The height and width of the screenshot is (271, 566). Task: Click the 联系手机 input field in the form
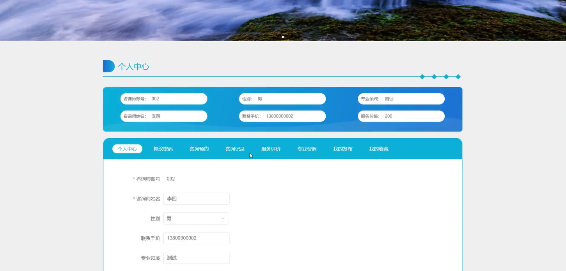[x=196, y=238]
